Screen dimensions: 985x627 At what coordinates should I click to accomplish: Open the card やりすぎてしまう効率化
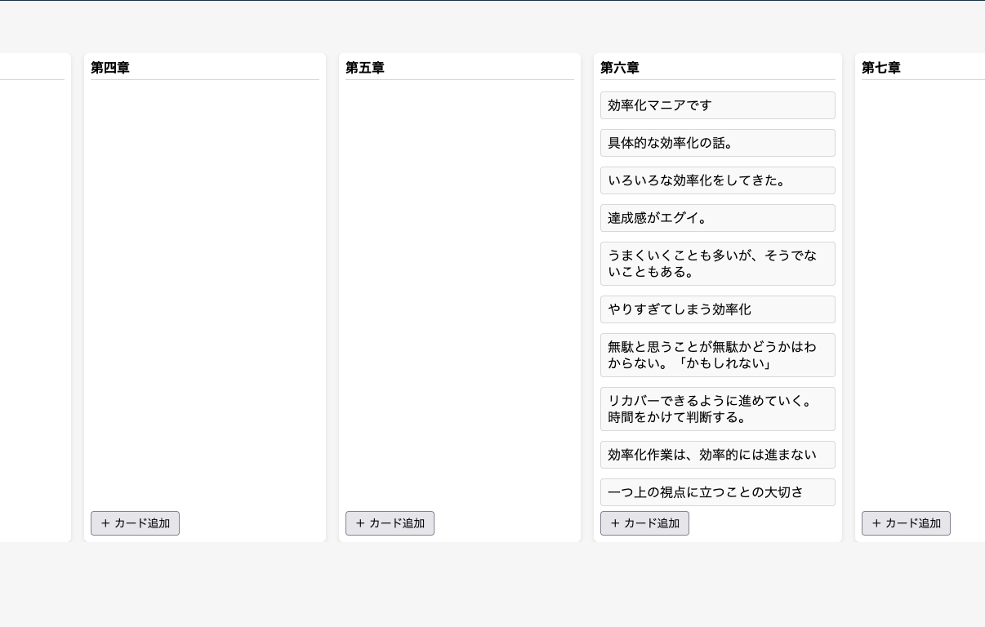pos(718,309)
